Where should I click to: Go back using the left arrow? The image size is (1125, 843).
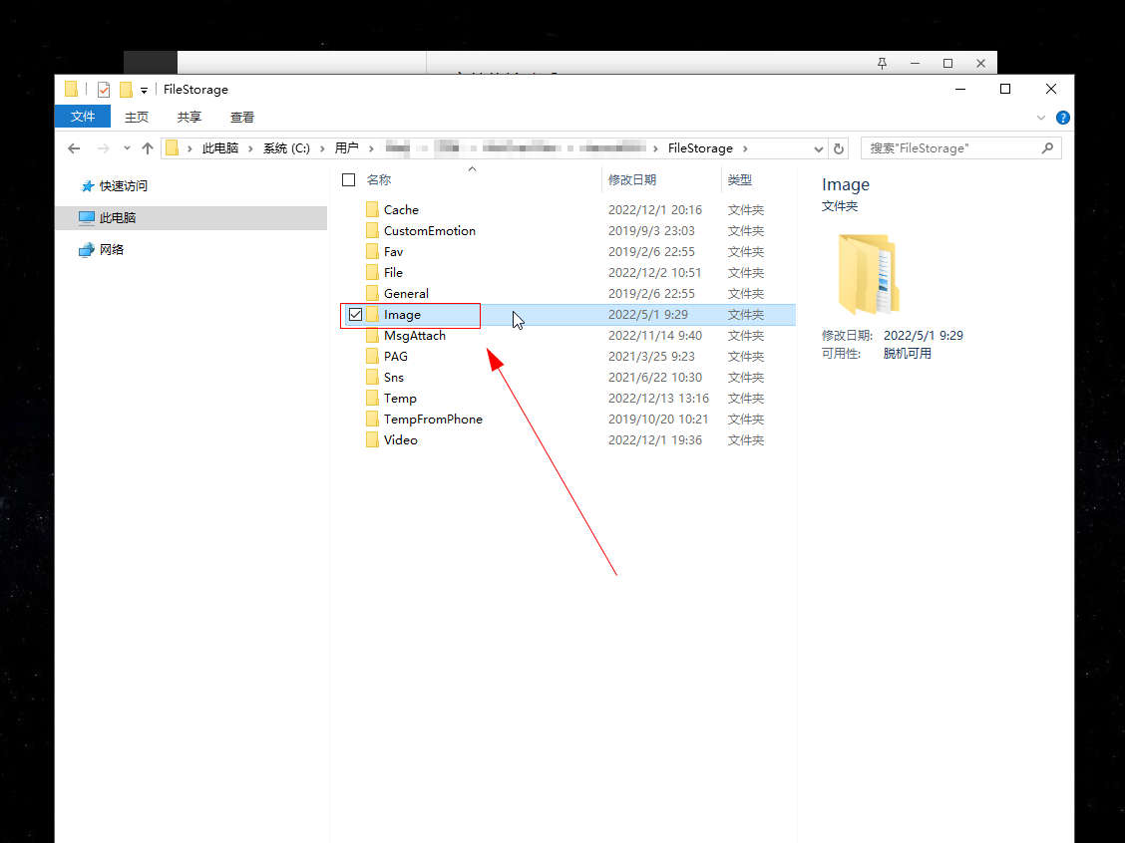click(74, 148)
